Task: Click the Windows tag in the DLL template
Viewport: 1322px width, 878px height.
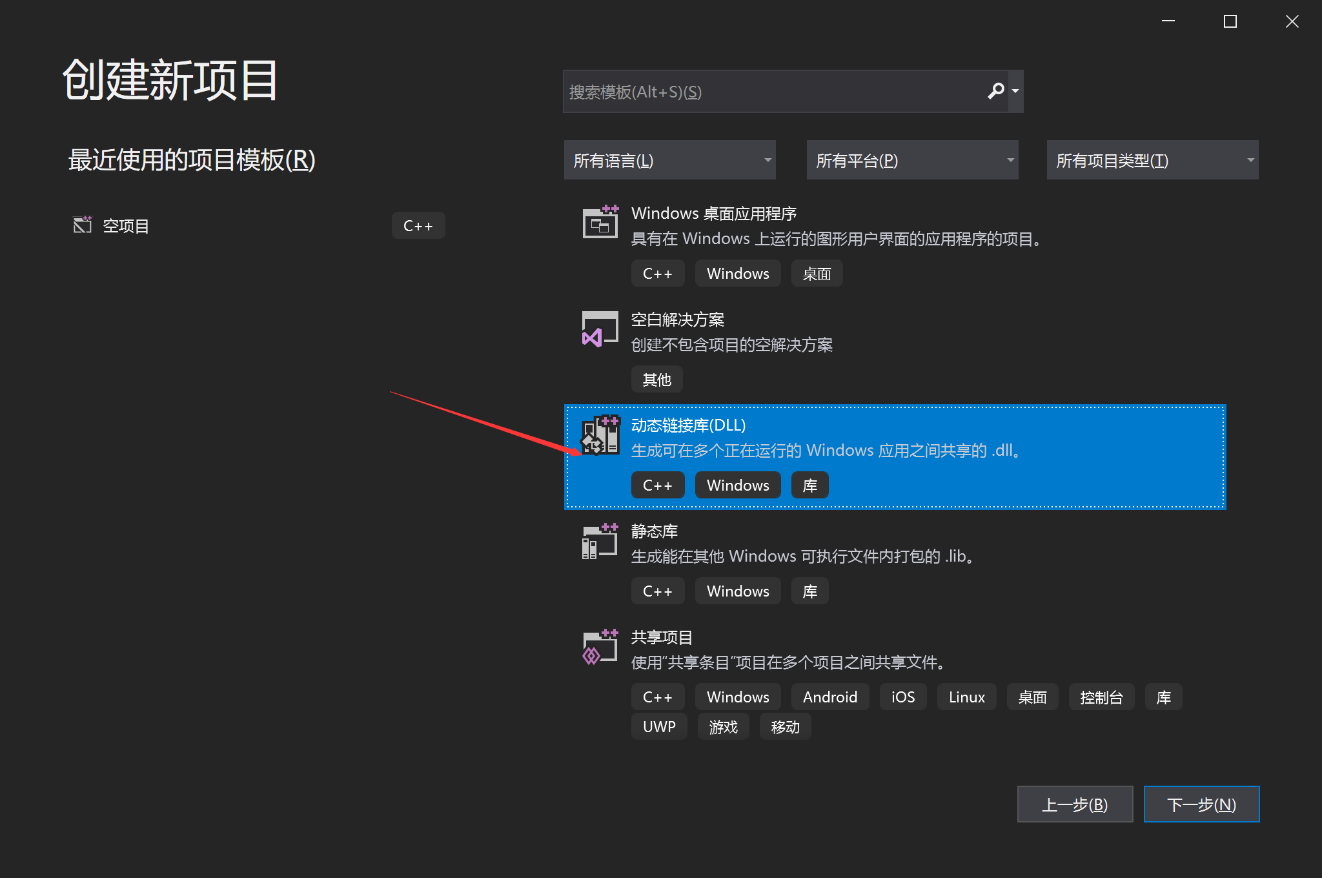Action: (738, 485)
